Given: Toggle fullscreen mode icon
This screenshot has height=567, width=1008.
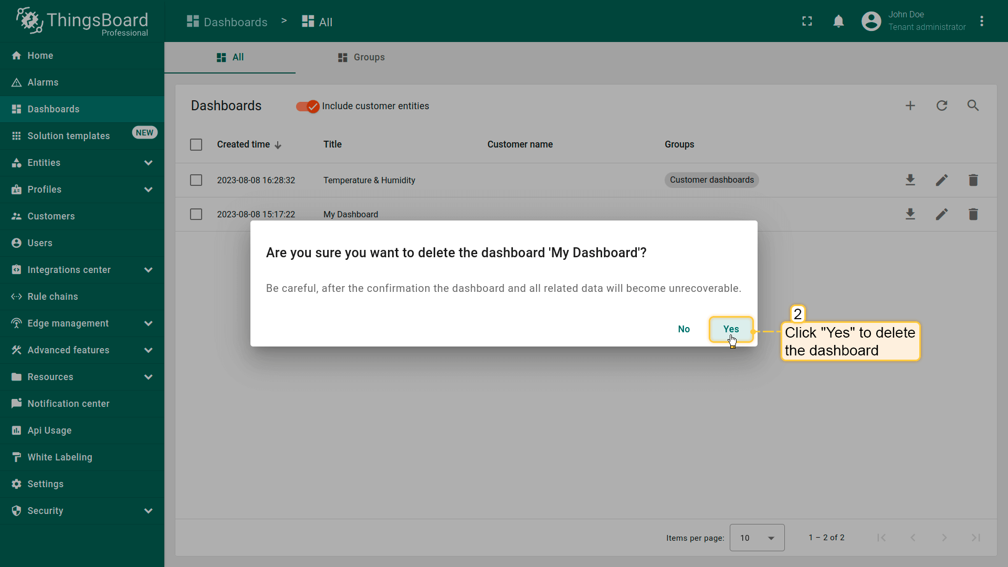Looking at the screenshot, I should (807, 22).
